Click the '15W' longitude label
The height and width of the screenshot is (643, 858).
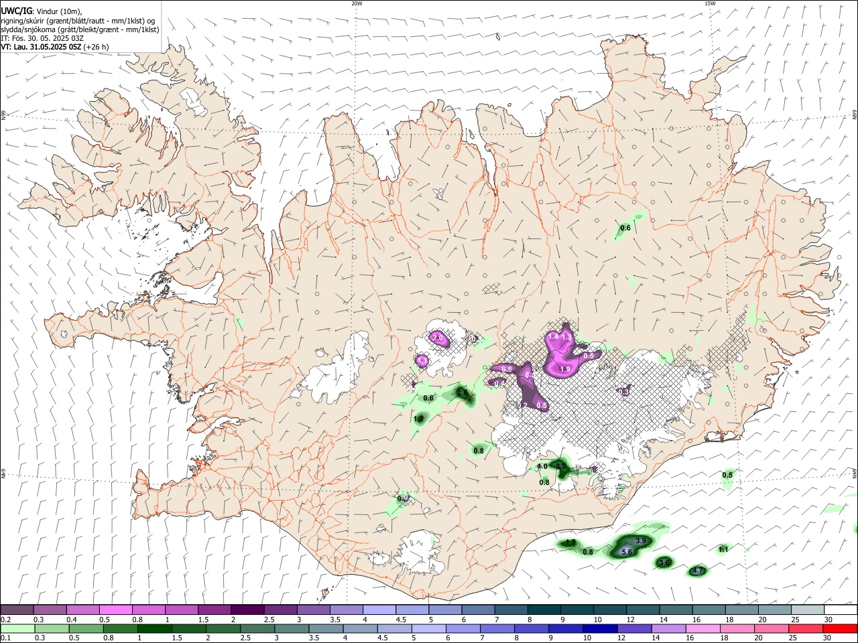pos(709,3)
